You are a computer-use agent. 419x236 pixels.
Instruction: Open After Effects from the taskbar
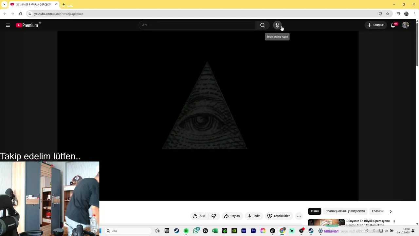coord(244,231)
